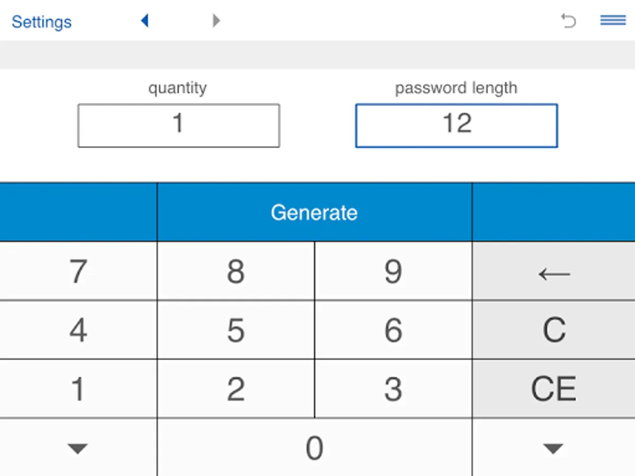Image resolution: width=635 pixels, height=476 pixels.
Task: Tap the number 3 key
Action: tap(393, 389)
